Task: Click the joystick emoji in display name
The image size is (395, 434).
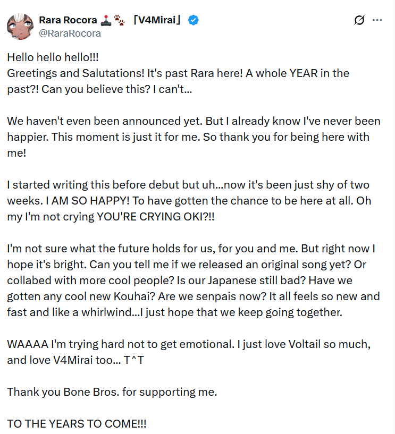Action: click(106, 20)
